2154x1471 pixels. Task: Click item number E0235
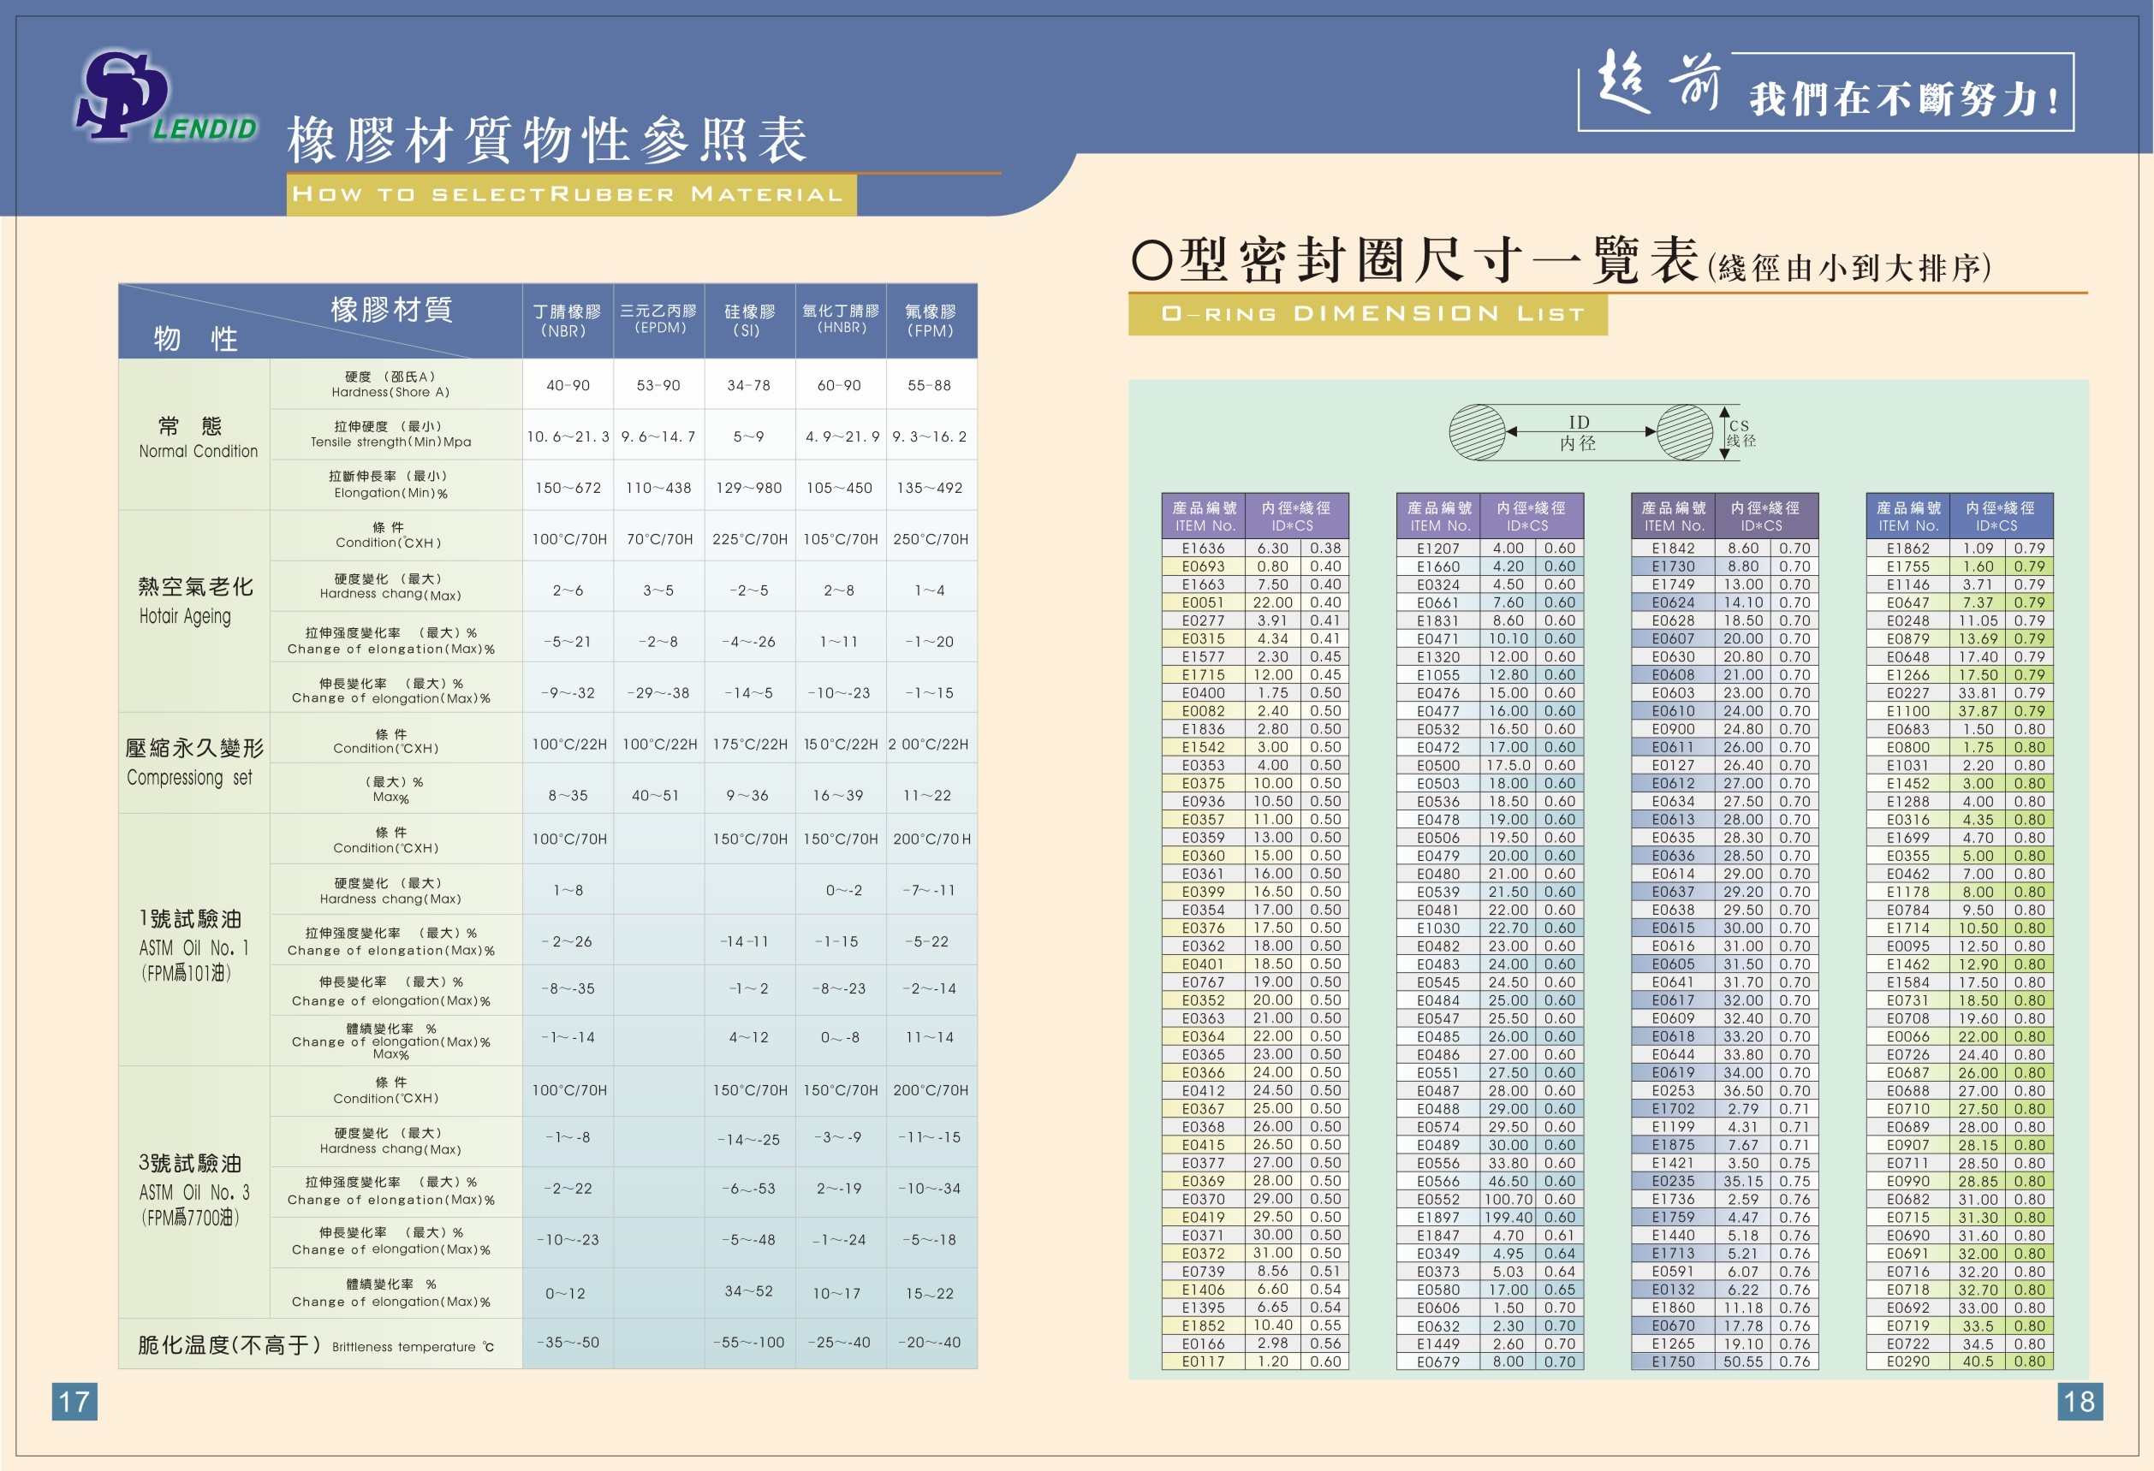[1673, 1181]
